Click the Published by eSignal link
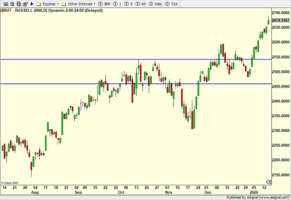 point(257,197)
